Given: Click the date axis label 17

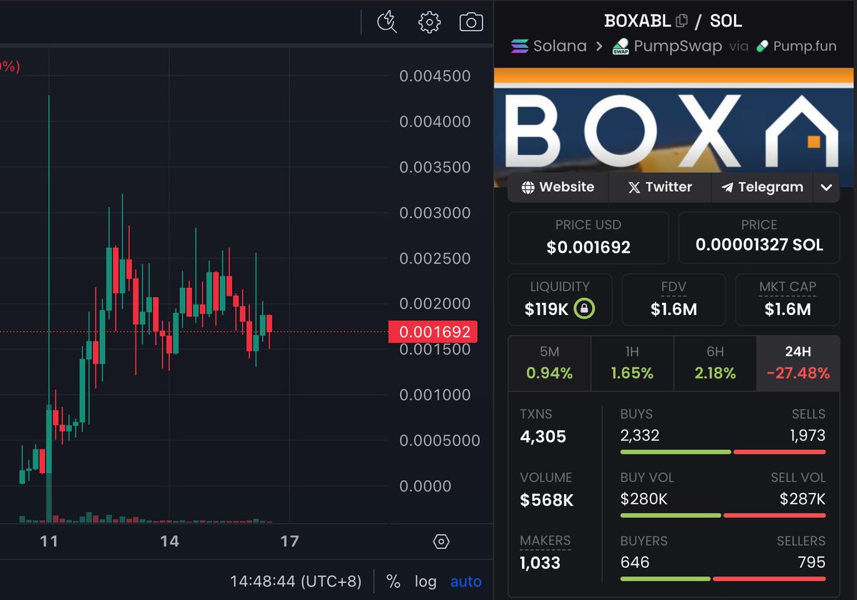Looking at the screenshot, I should (289, 541).
